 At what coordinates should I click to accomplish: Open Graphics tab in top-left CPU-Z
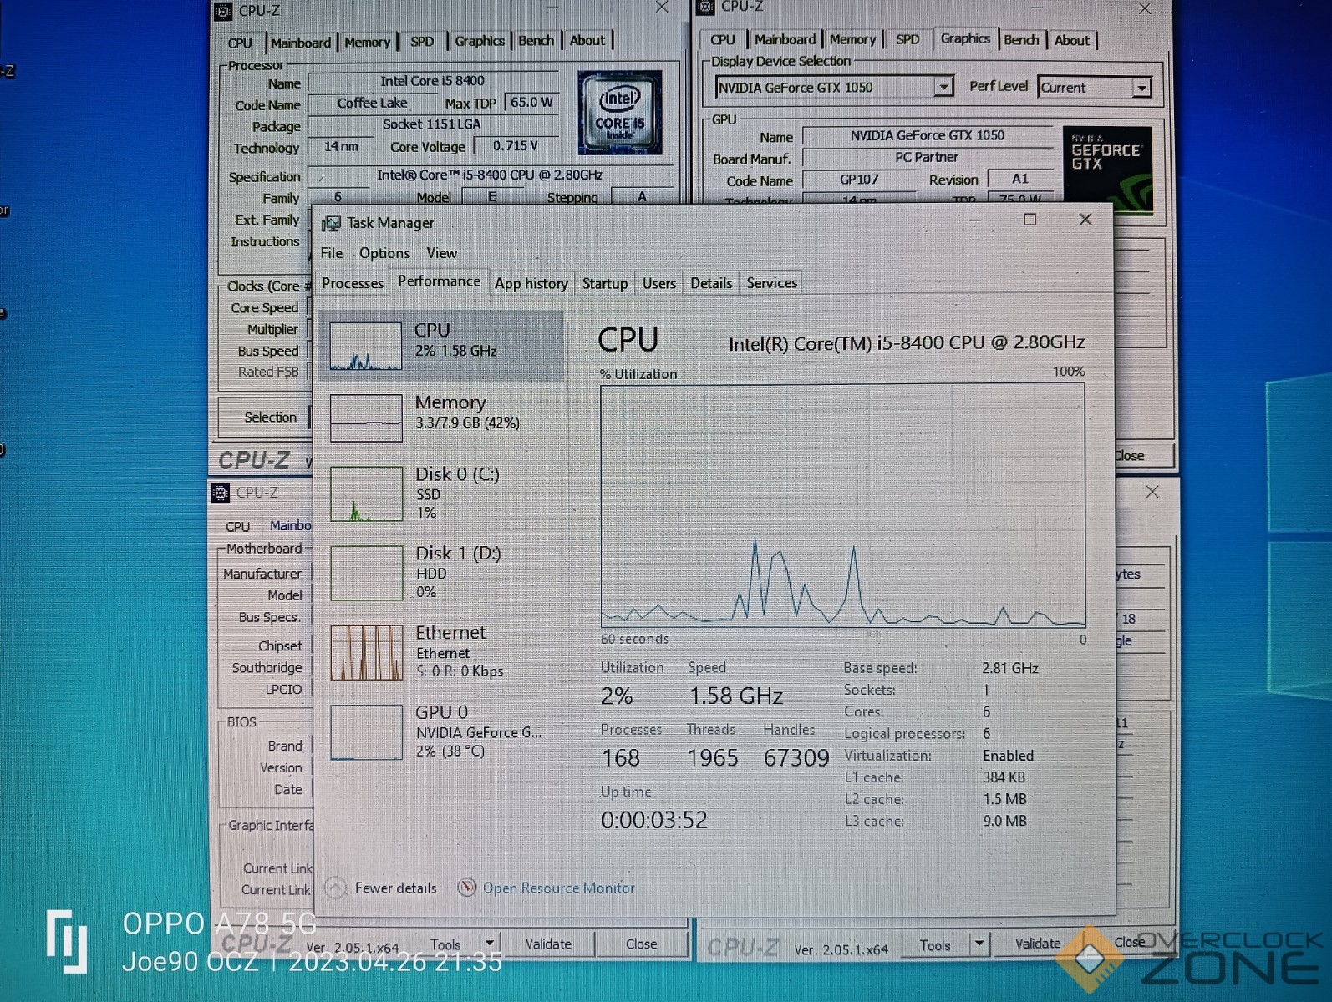[x=480, y=40]
